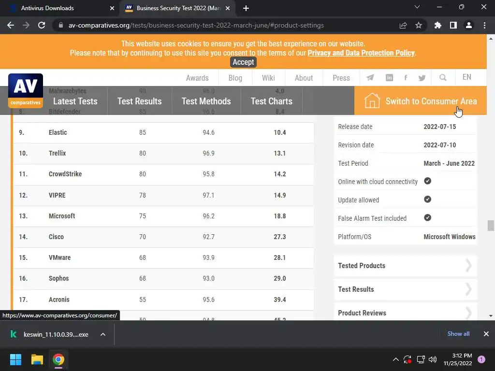Viewport: 495px width, 371px height.
Task: Expand the Test Results sidebar section
Action: pos(406,289)
